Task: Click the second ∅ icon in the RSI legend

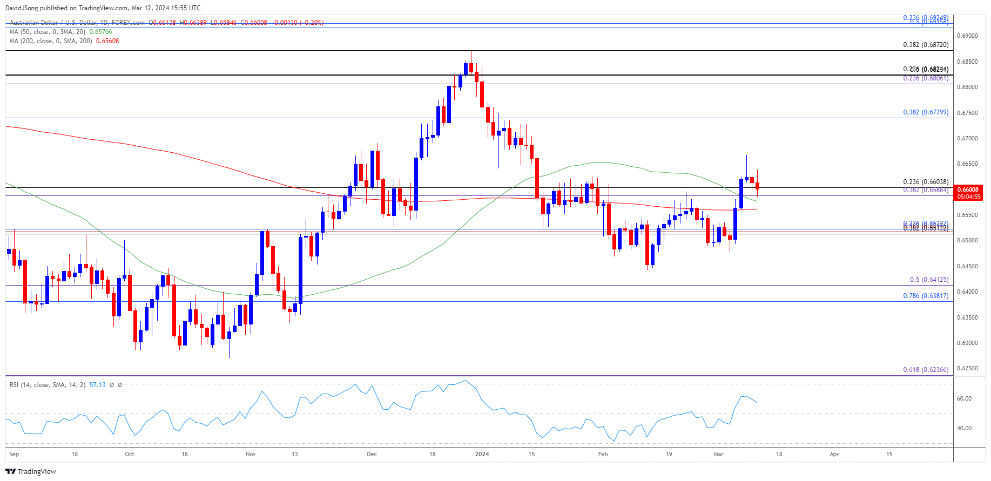Action: [x=120, y=385]
